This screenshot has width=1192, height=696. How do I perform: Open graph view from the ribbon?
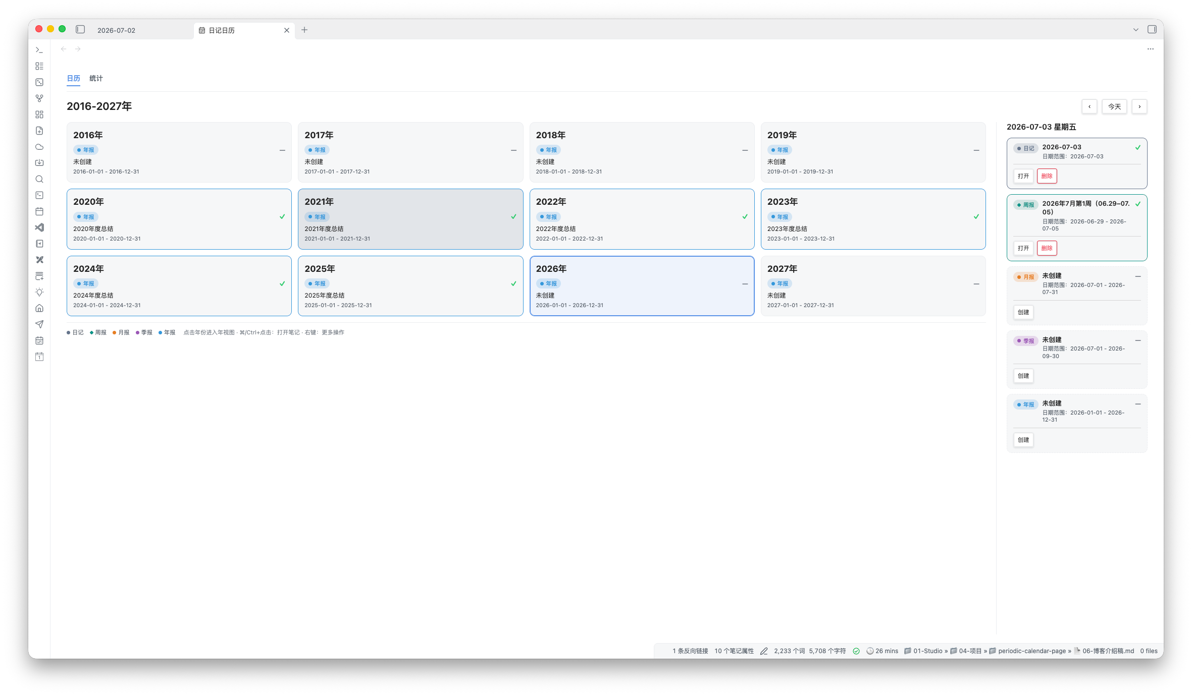click(x=39, y=98)
